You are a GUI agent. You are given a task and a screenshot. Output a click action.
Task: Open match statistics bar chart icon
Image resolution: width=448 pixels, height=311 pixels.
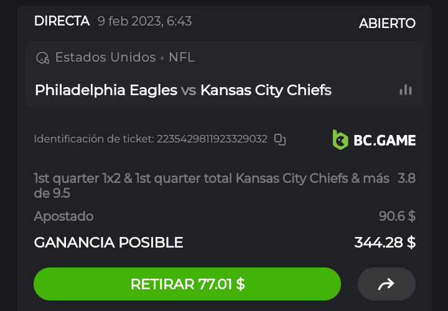pos(406,90)
